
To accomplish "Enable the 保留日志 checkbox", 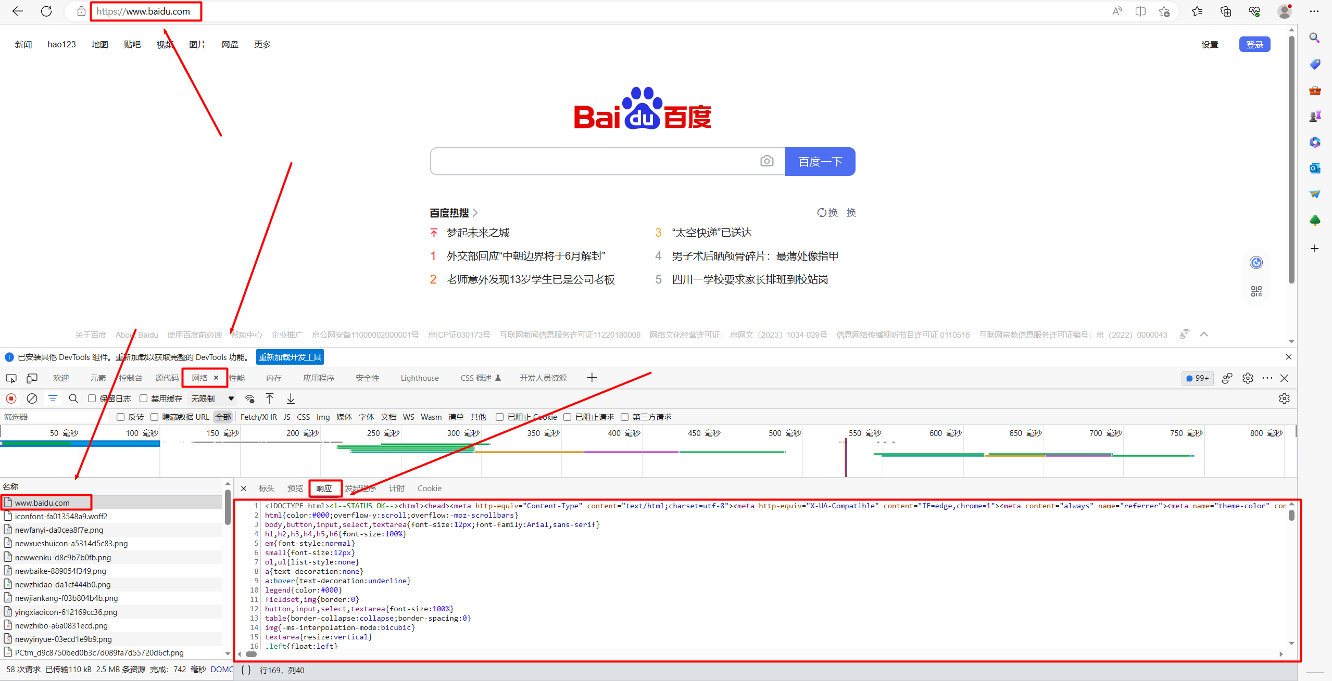I will coord(92,399).
